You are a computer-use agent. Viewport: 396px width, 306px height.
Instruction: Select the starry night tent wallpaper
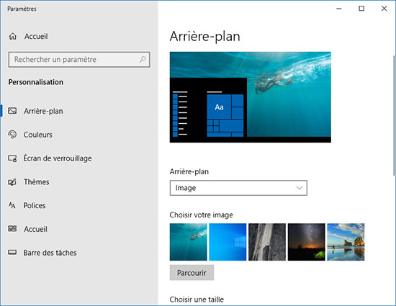[x=306, y=242]
